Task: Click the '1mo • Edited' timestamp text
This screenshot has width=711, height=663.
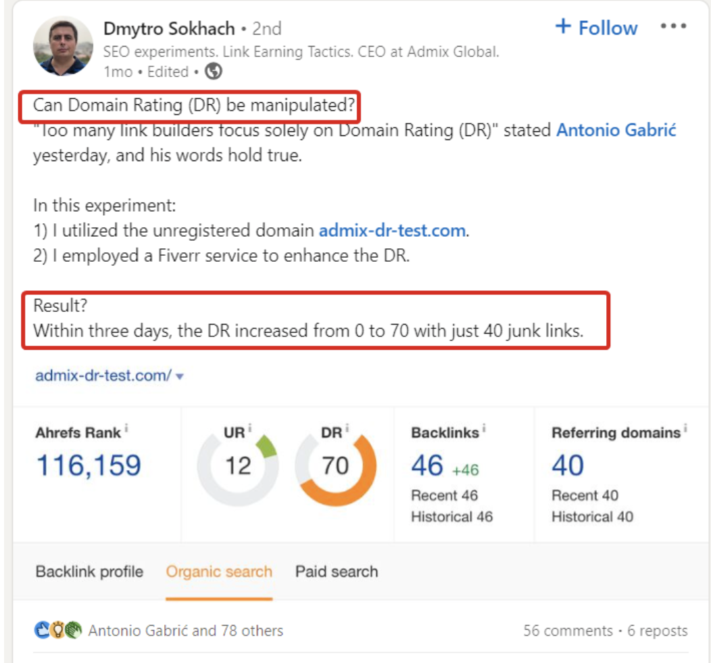Action: tap(146, 72)
